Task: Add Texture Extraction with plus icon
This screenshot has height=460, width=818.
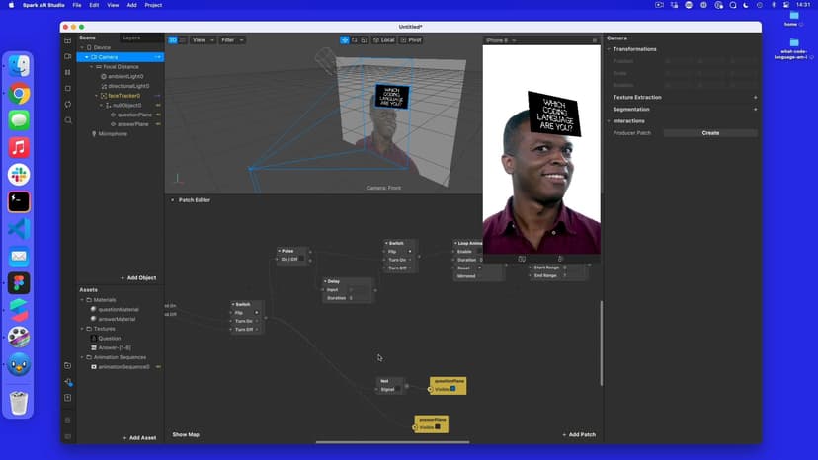Action: [755, 98]
